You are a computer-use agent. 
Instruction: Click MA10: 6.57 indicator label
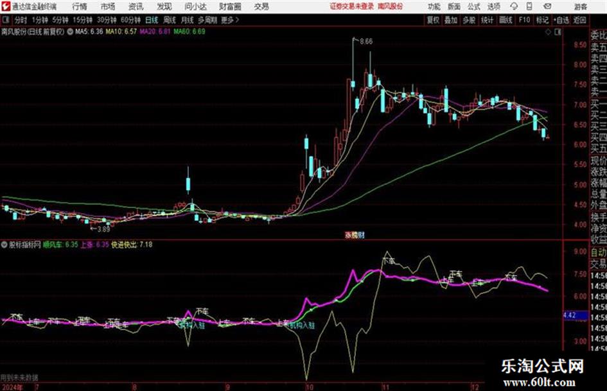[121, 31]
